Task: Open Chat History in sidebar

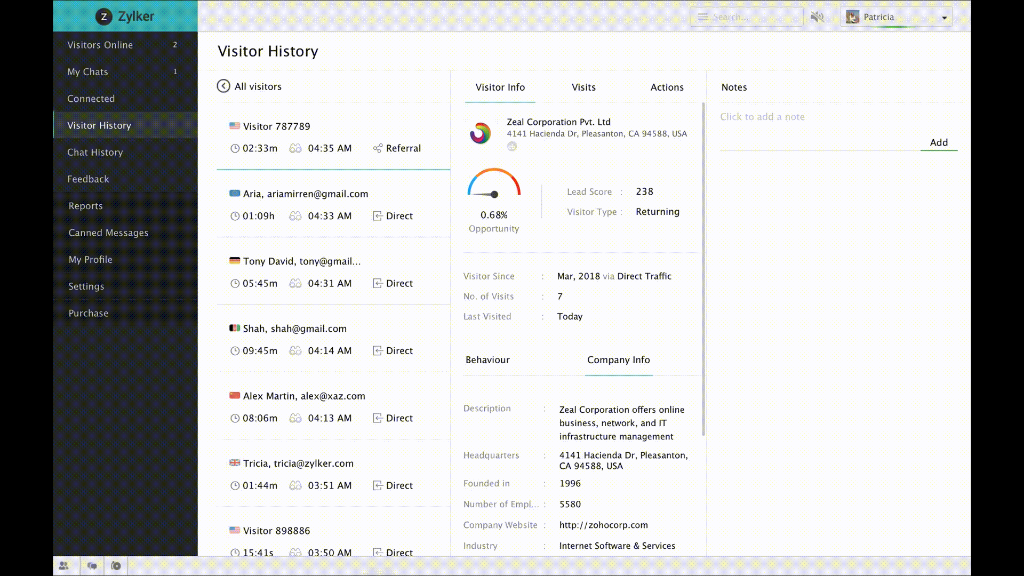Action: [95, 153]
